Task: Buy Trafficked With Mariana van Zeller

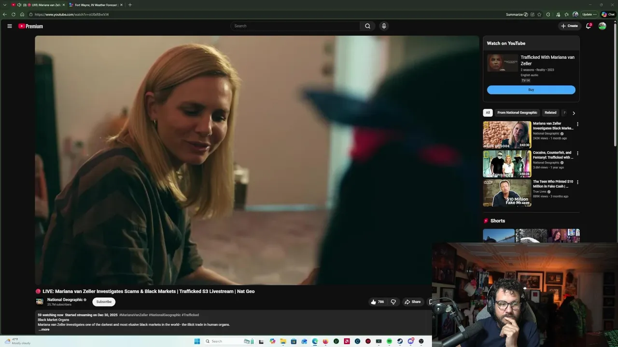Action: pos(531,90)
